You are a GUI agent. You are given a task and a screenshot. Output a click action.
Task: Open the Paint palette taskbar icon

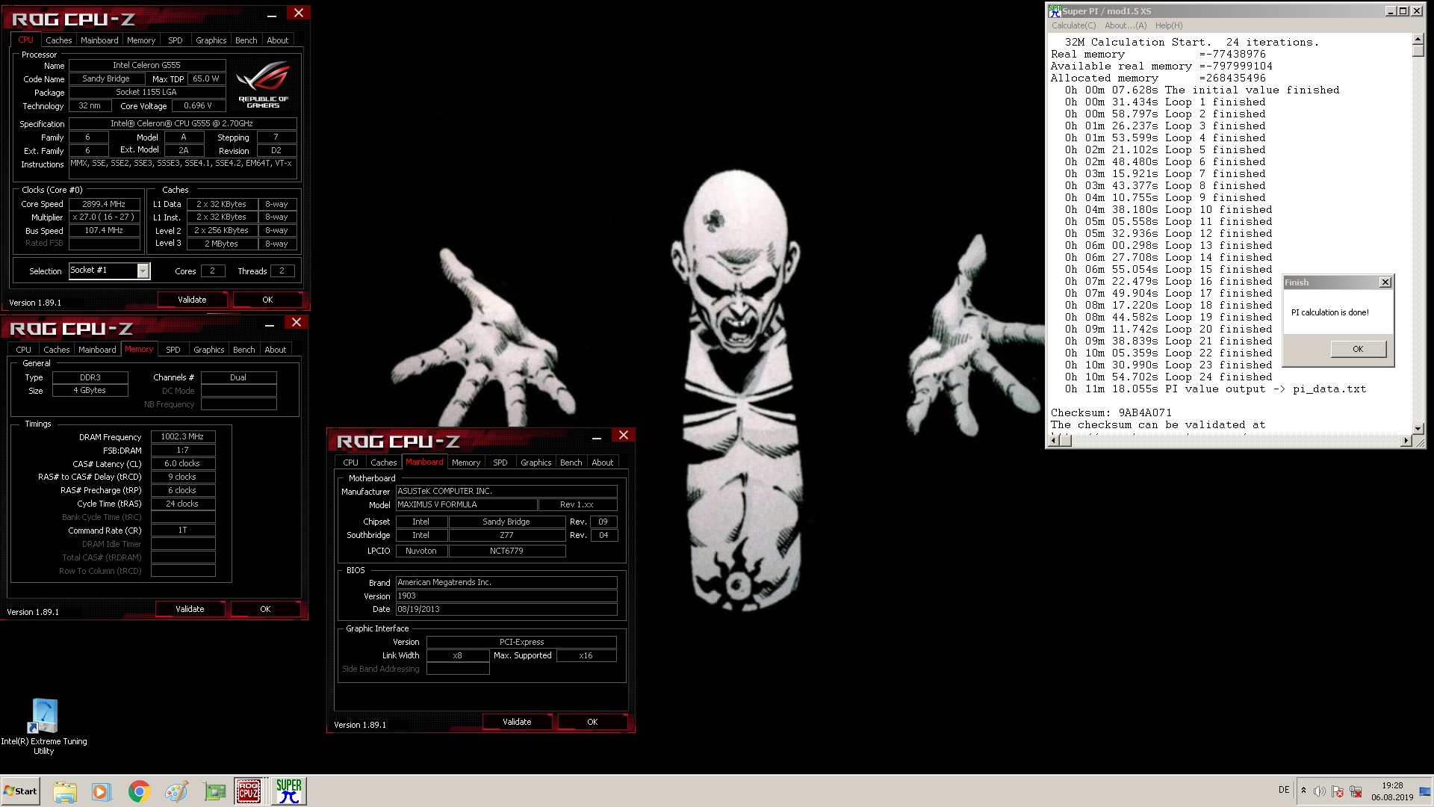click(x=176, y=791)
